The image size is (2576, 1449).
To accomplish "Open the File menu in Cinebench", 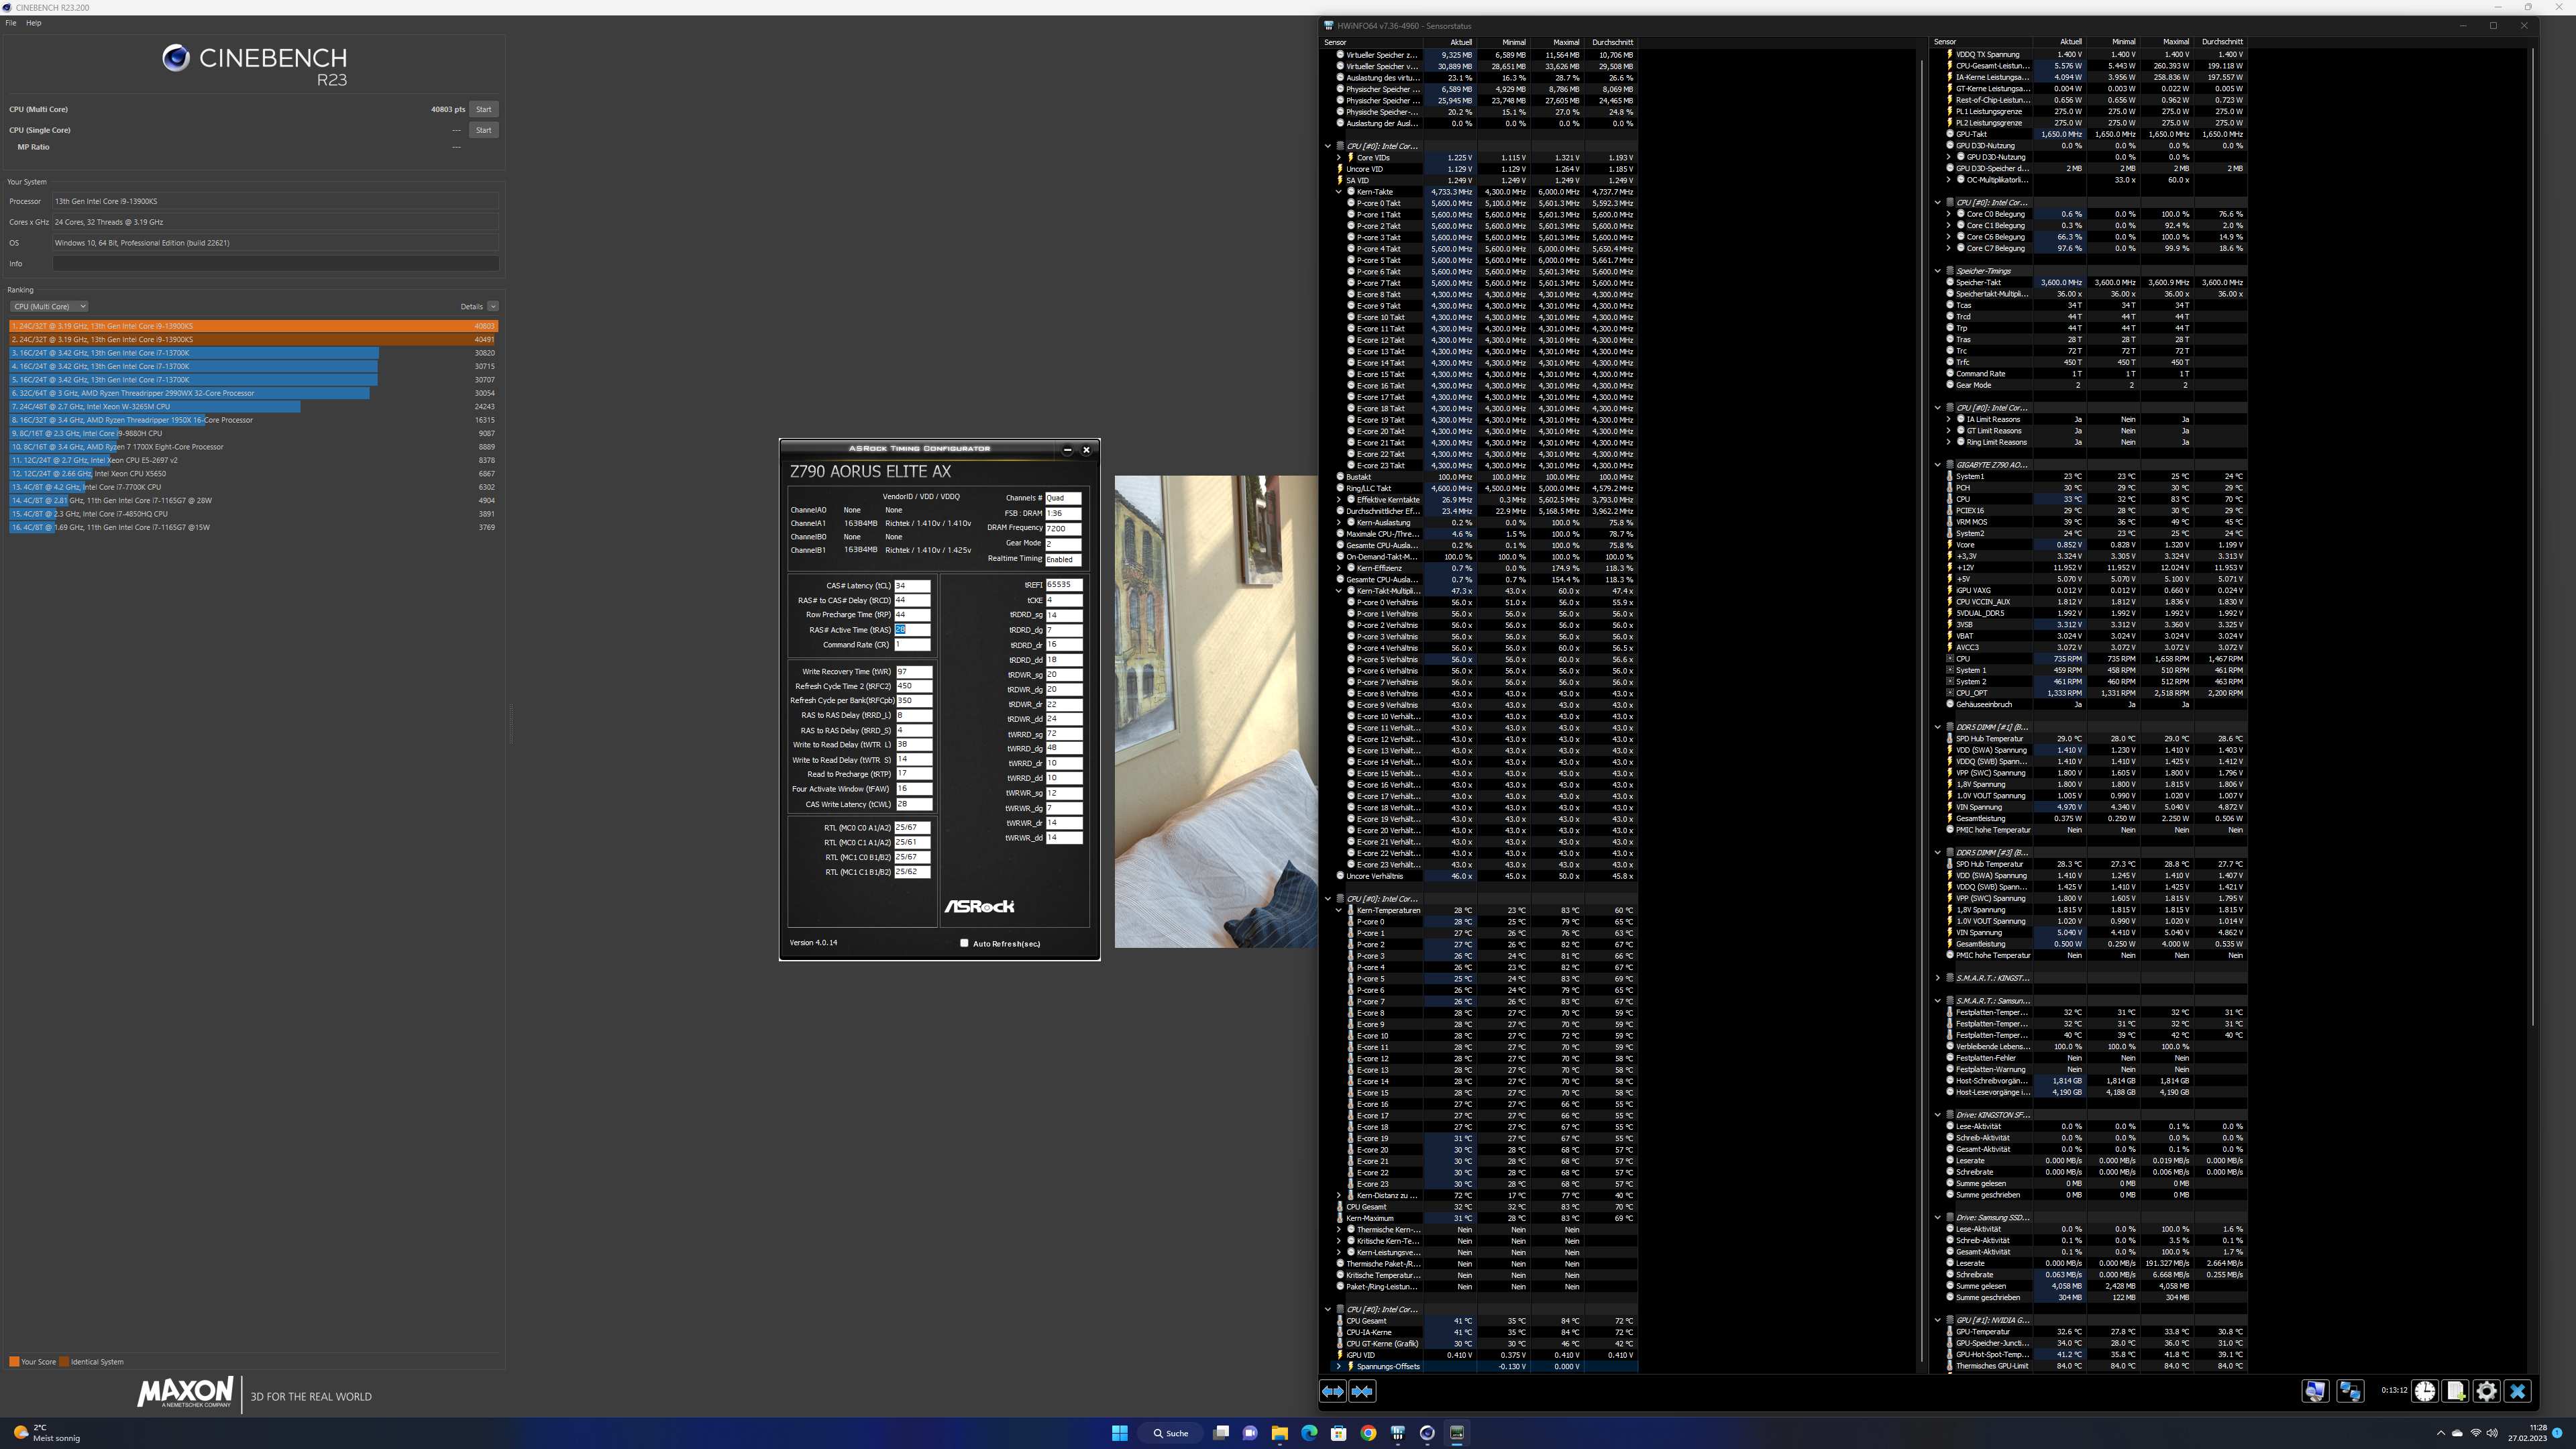I will tap(10, 23).
